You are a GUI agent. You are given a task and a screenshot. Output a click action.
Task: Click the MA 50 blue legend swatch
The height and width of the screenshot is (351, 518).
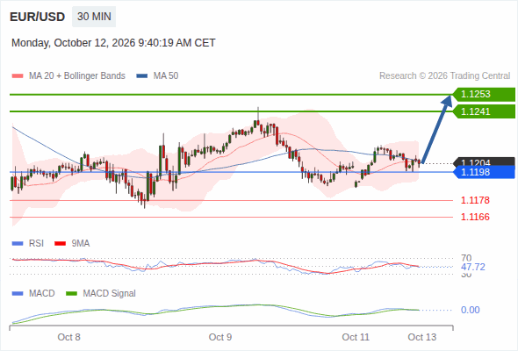point(142,76)
